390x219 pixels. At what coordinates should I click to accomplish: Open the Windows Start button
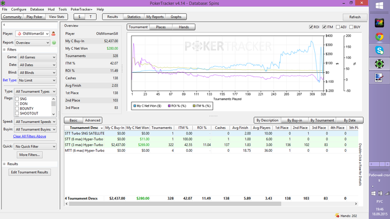pyautogui.click(x=379, y=6)
